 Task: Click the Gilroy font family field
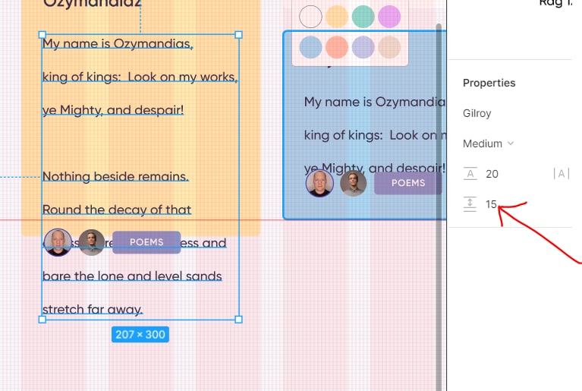click(x=477, y=113)
